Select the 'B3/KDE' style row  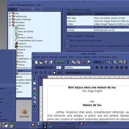pos(98,30)
